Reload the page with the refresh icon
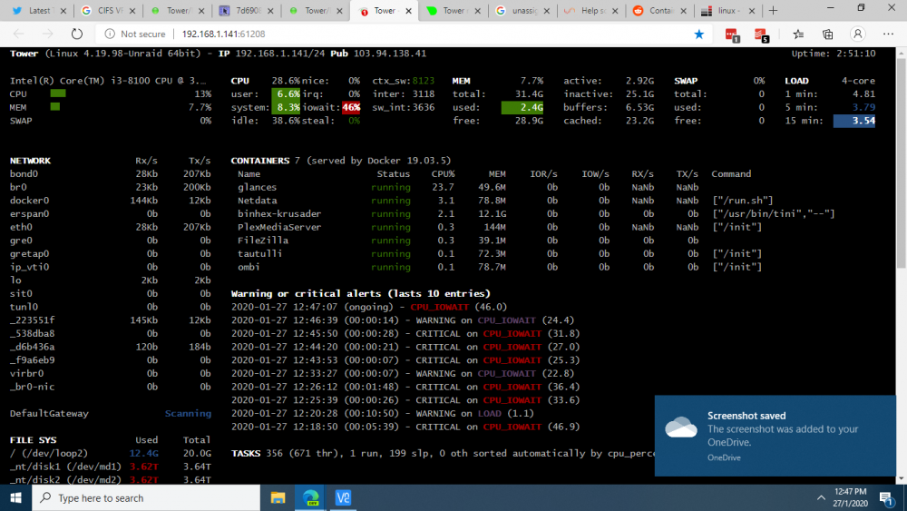This screenshot has width=907, height=511. [76, 34]
